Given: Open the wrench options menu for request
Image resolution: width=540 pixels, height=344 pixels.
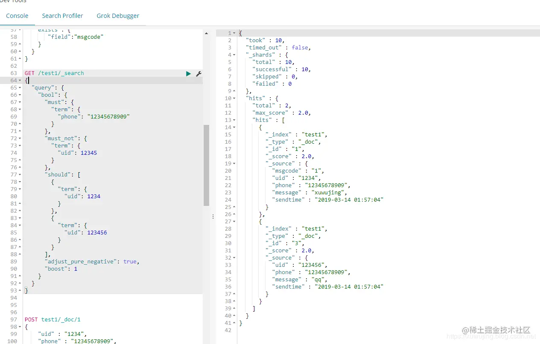Looking at the screenshot, I should pyautogui.click(x=198, y=74).
